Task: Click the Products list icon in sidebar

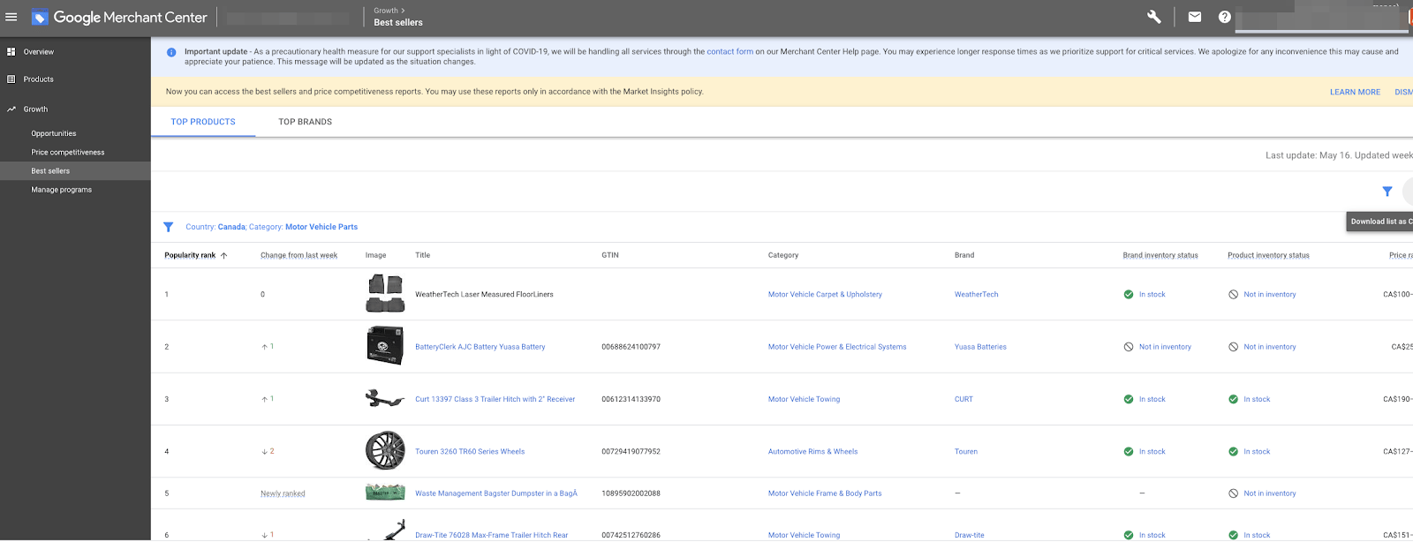Action: (x=11, y=79)
